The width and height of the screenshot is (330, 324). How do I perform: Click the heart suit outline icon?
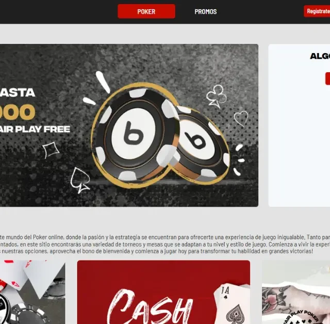(x=241, y=118)
